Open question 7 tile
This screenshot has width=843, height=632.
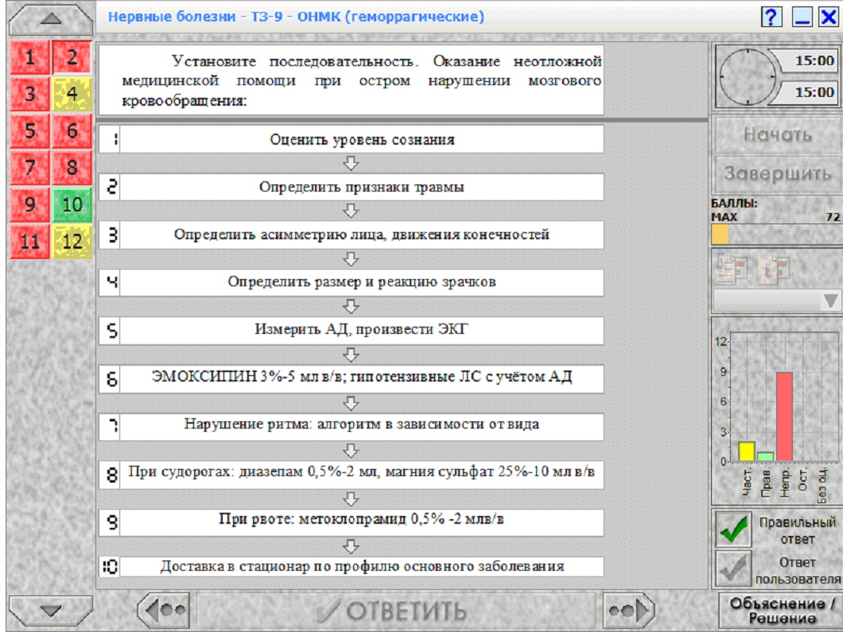(29, 168)
